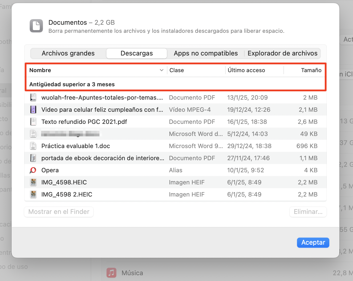Click the Opera alias icon

point(33,170)
